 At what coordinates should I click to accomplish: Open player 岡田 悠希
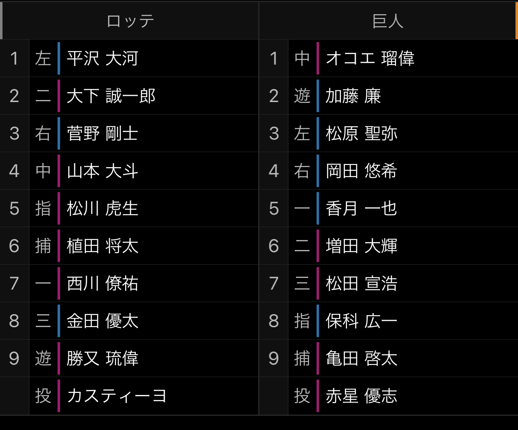point(361,171)
